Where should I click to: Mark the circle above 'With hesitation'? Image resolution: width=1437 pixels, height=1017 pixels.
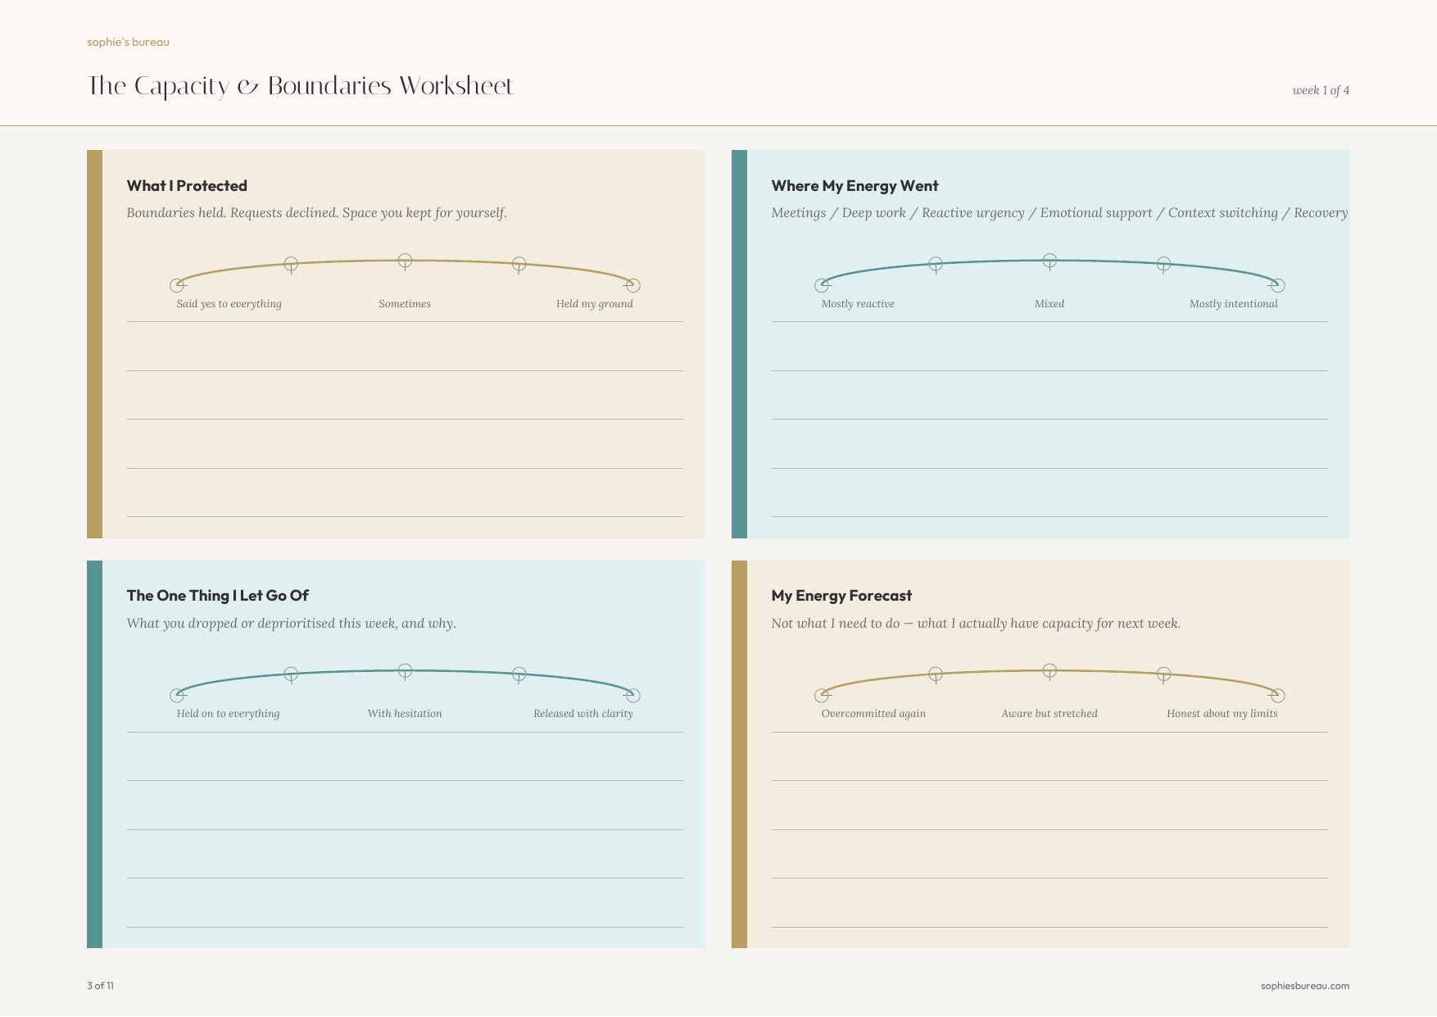tap(405, 670)
